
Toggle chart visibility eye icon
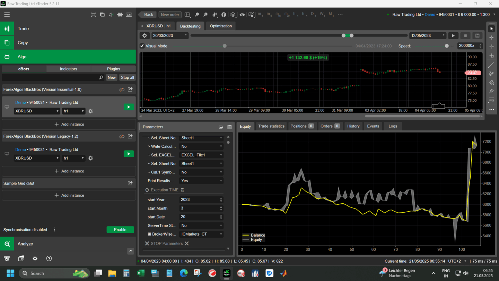point(242,15)
